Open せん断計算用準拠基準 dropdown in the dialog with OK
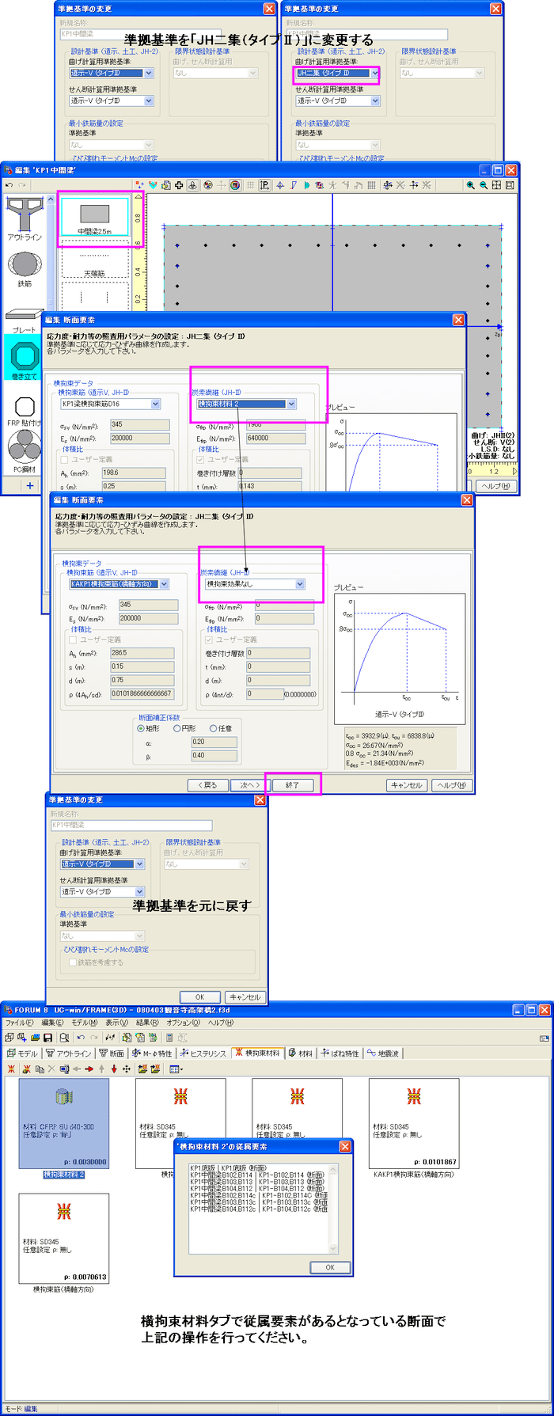Viewport: 554px width, 1416px height. coord(140,892)
